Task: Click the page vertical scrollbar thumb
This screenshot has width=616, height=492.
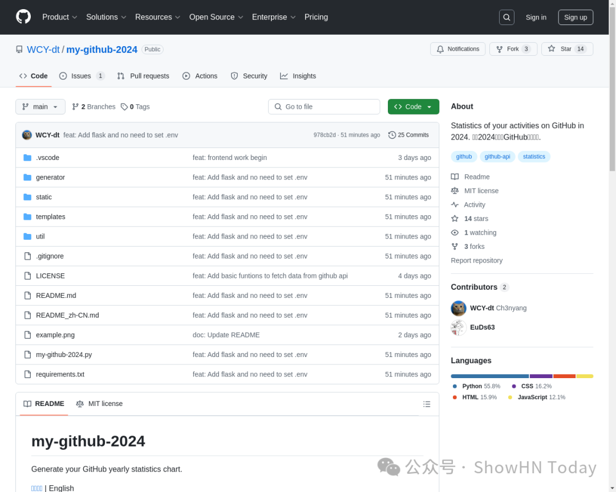Action: click(612, 88)
